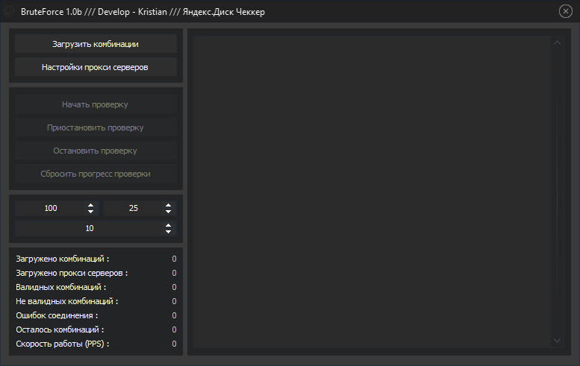
Task: Decrease the 100 spinner with down arrow
Action: coord(90,212)
